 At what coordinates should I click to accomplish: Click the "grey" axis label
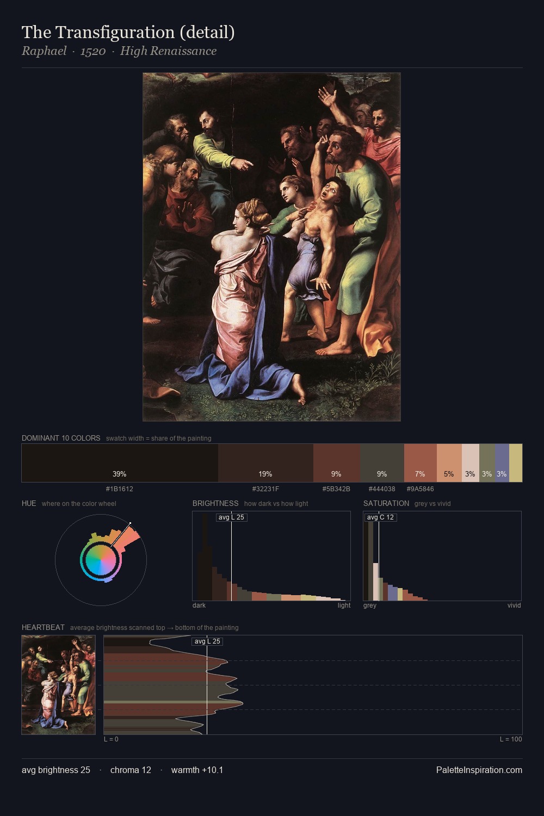click(x=370, y=605)
